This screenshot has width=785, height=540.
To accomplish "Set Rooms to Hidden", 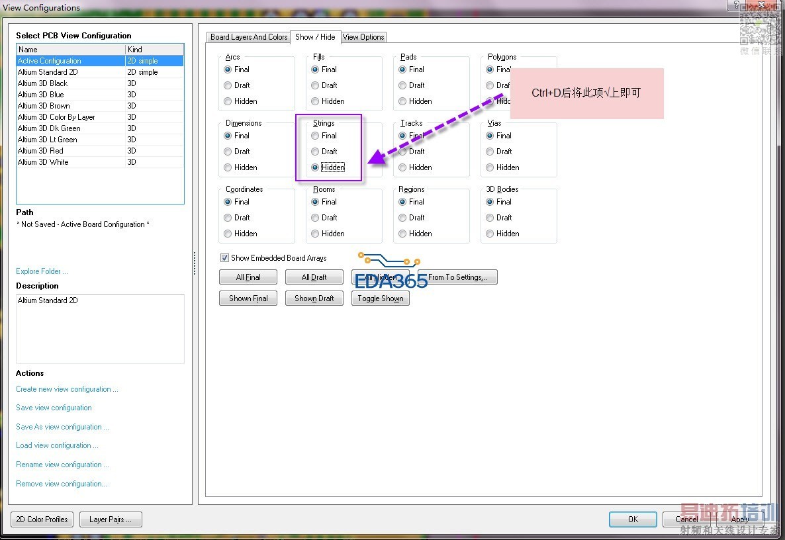I will [315, 234].
